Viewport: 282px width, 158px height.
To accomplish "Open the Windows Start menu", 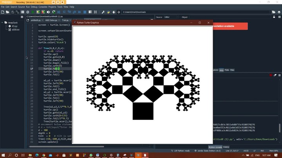I will 3,155.
